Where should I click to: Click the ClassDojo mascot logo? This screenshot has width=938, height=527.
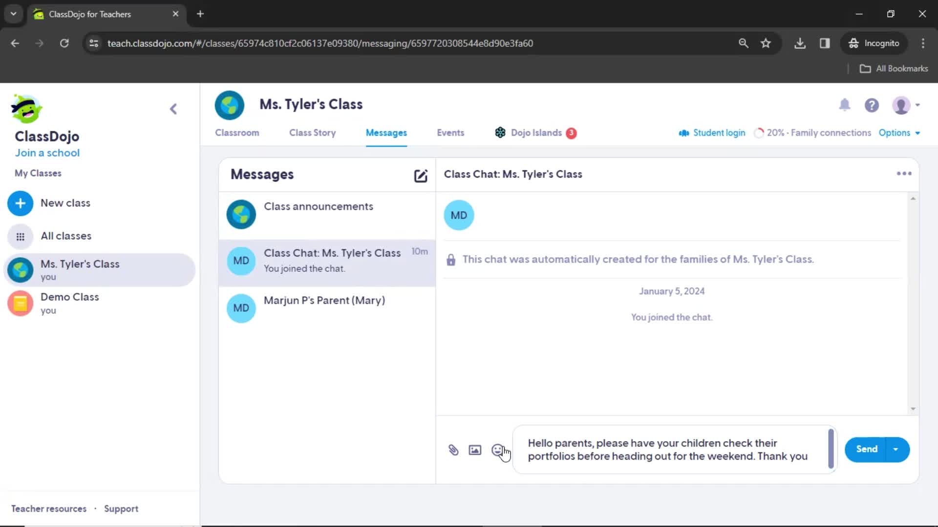pos(27,108)
